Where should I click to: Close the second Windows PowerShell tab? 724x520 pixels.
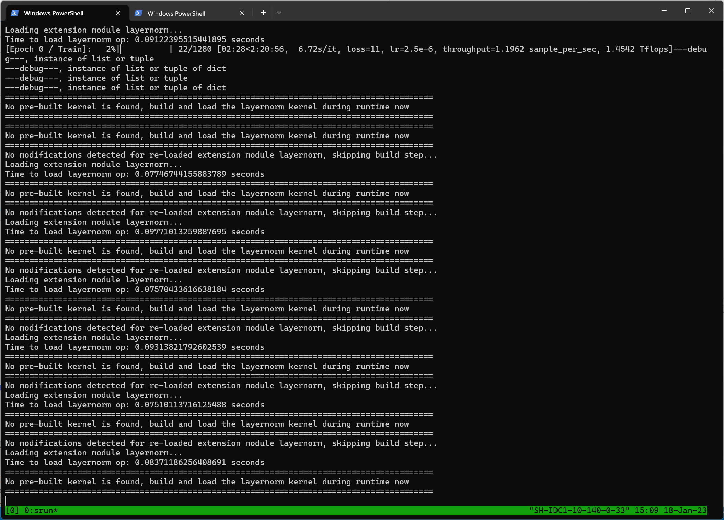pyautogui.click(x=242, y=13)
